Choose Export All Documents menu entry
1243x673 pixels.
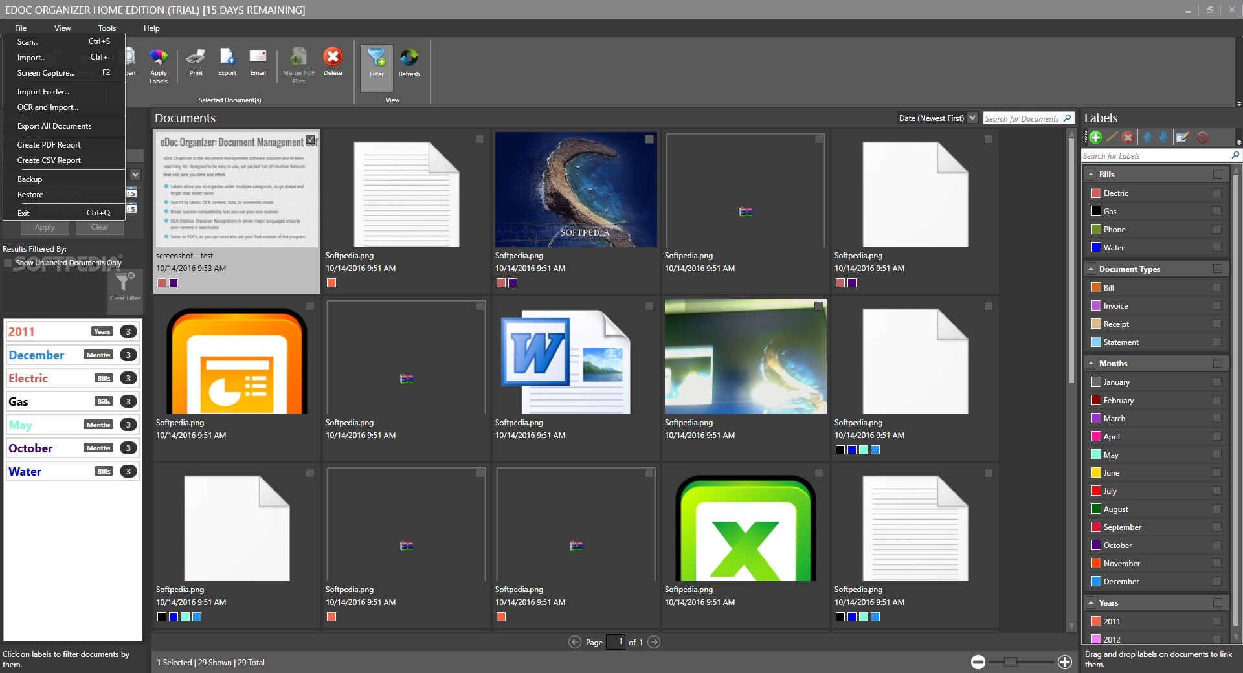[64, 126]
